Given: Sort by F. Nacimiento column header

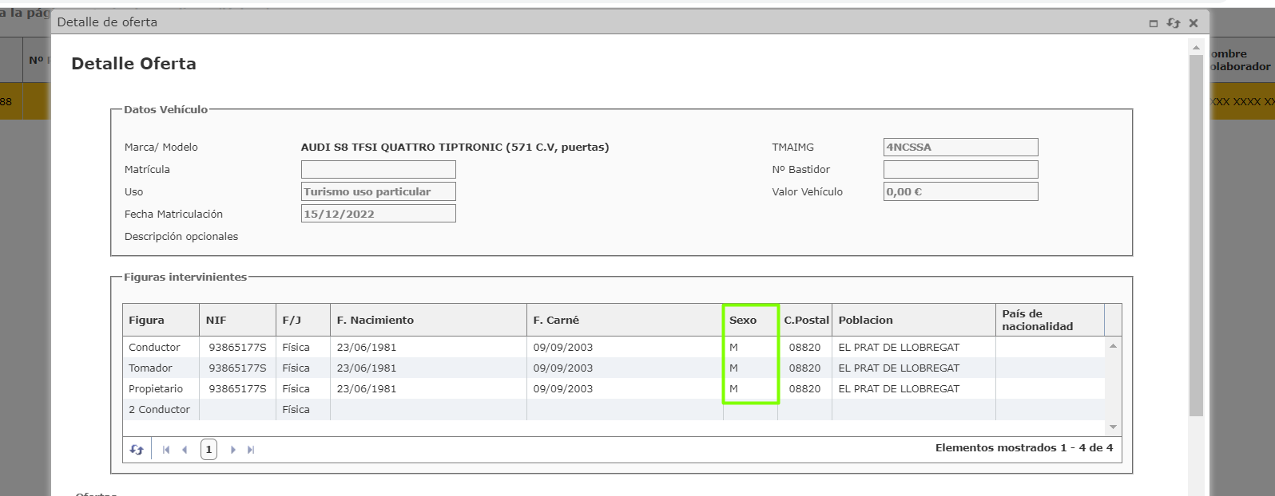Looking at the screenshot, I should [x=428, y=320].
